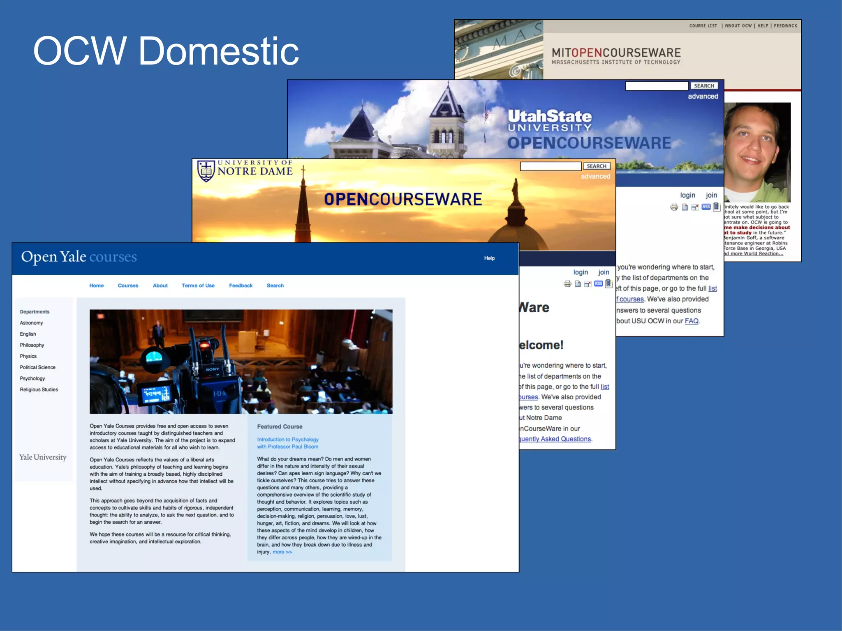Click 'uently Asked Questions' link on Notre Dame page

click(x=555, y=439)
